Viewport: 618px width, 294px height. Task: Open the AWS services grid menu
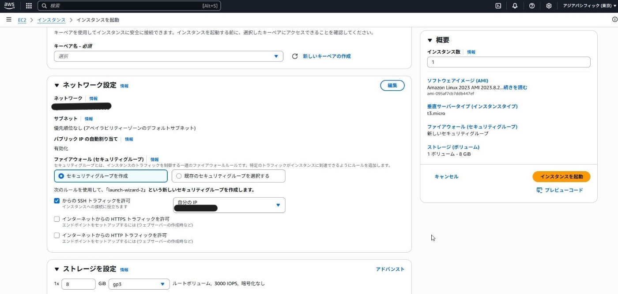tap(29, 6)
